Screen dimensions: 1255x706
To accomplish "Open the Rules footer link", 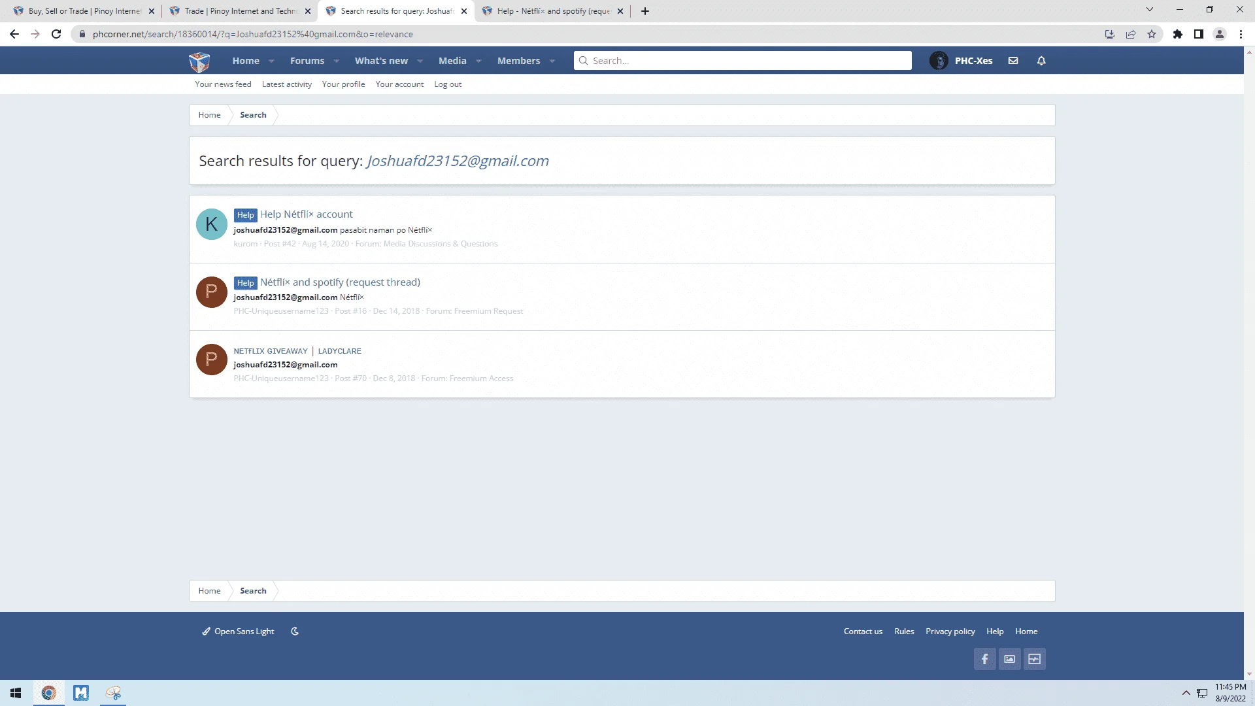I will click(904, 631).
